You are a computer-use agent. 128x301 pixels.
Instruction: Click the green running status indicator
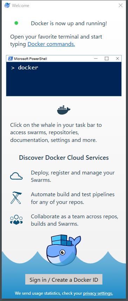click(x=16, y=23)
